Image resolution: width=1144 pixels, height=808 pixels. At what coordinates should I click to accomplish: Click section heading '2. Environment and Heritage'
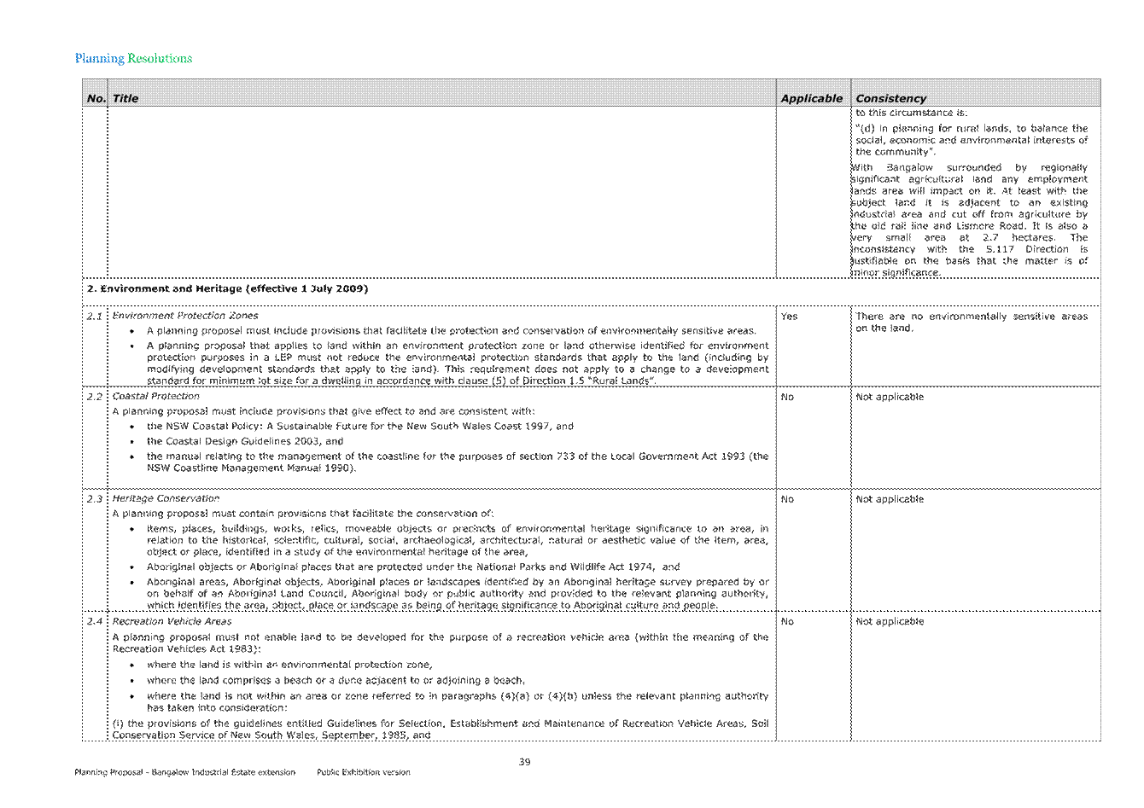[228, 288]
